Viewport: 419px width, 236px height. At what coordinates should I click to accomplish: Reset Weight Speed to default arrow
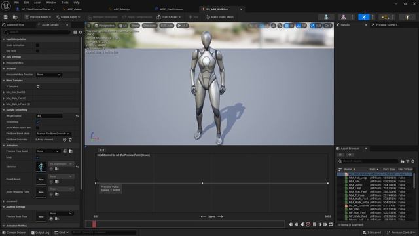pos(77,116)
